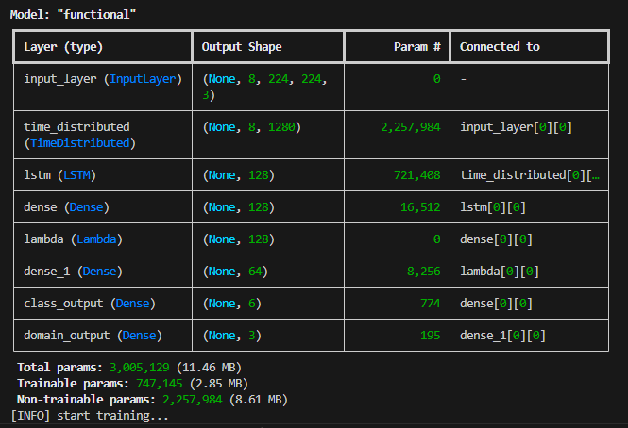628x428 pixels.
Task: Select the lstm (LSTM) layer row name
Action: pos(59,175)
